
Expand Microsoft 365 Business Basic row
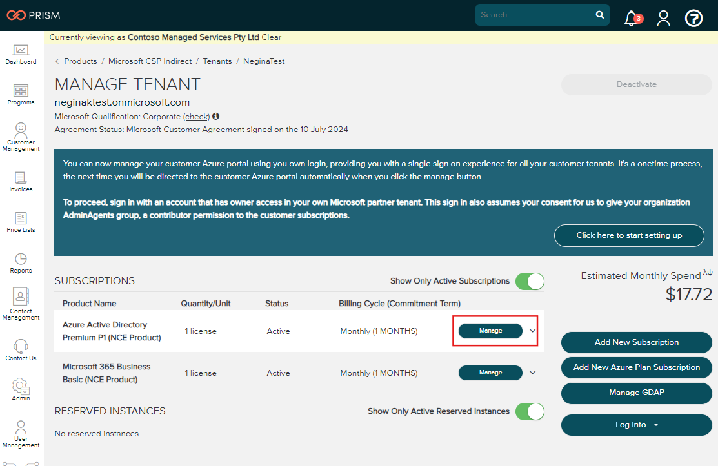(x=532, y=373)
